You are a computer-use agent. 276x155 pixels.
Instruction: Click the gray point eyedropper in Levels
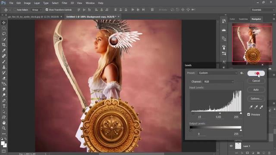[x=256, y=107]
